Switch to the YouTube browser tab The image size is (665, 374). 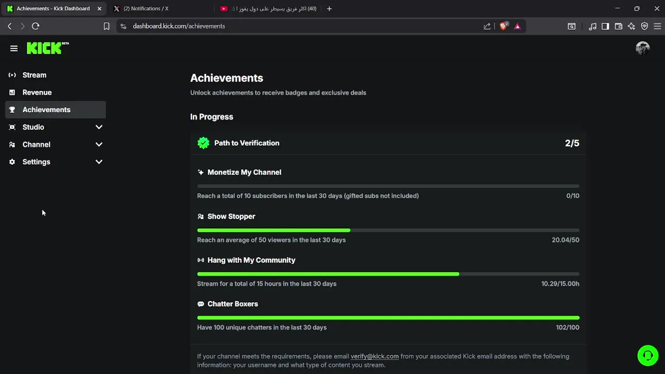[268, 8]
